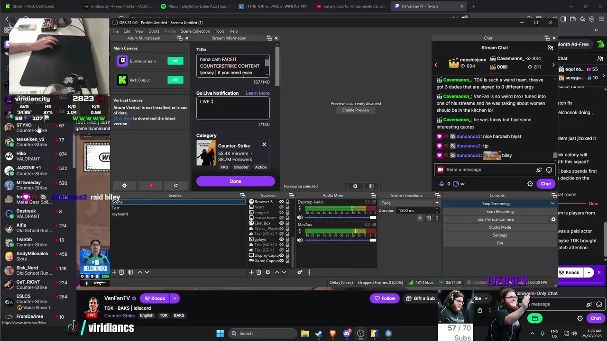Show the heart source
Screen dimensions: 607x341
[281, 207]
